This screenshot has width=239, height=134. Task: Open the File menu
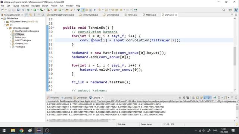click(3, 6)
